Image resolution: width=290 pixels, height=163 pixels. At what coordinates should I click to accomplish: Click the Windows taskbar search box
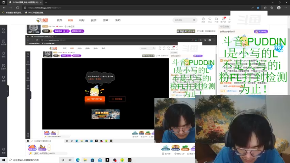click(x=33, y=160)
